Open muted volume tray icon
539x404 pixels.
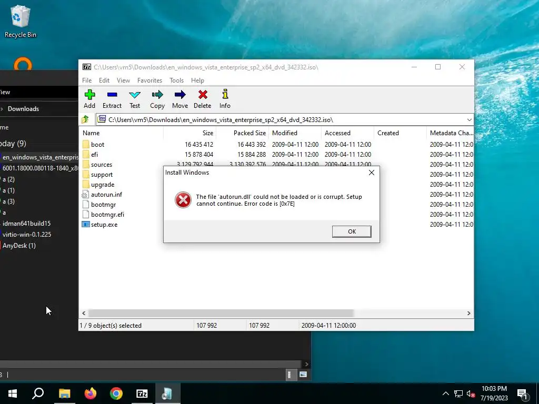point(471,393)
